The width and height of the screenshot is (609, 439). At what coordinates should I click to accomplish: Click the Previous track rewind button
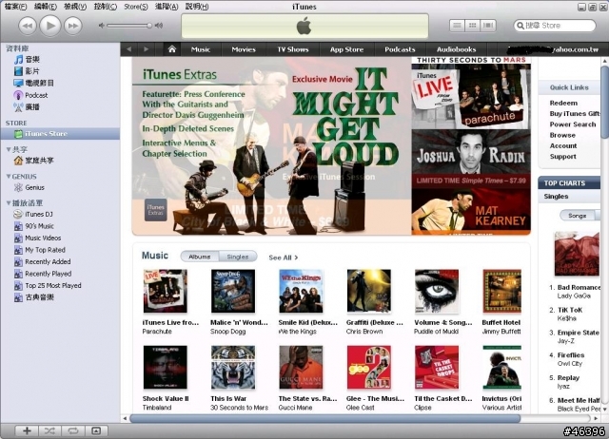[28, 26]
